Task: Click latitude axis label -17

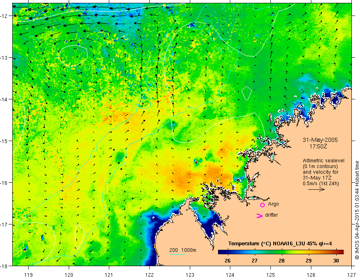Action: pos(4,224)
